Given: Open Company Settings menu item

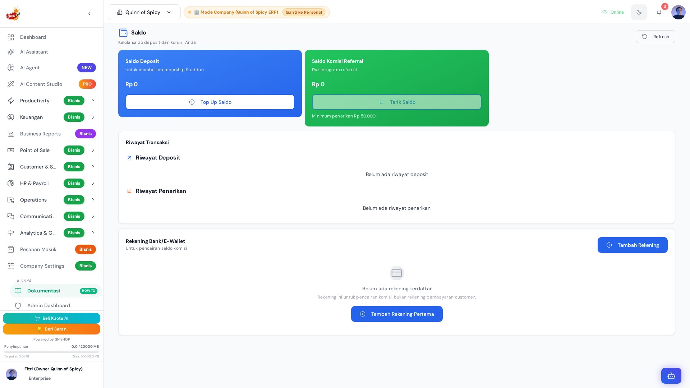Looking at the screenshot, I should pos(52,266).
